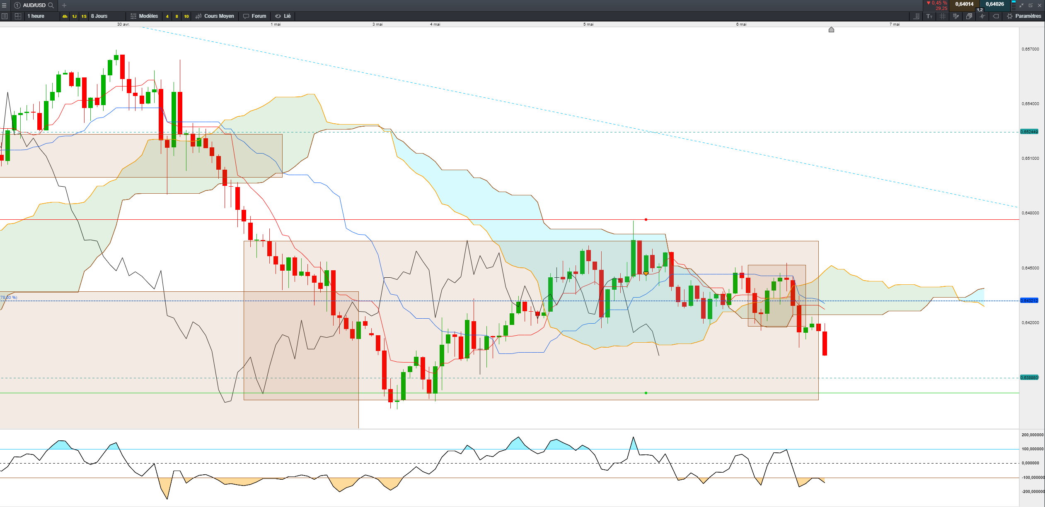The image size is (1045, 507).
Task: Pop out chart into separate window
Action: 1030,5
